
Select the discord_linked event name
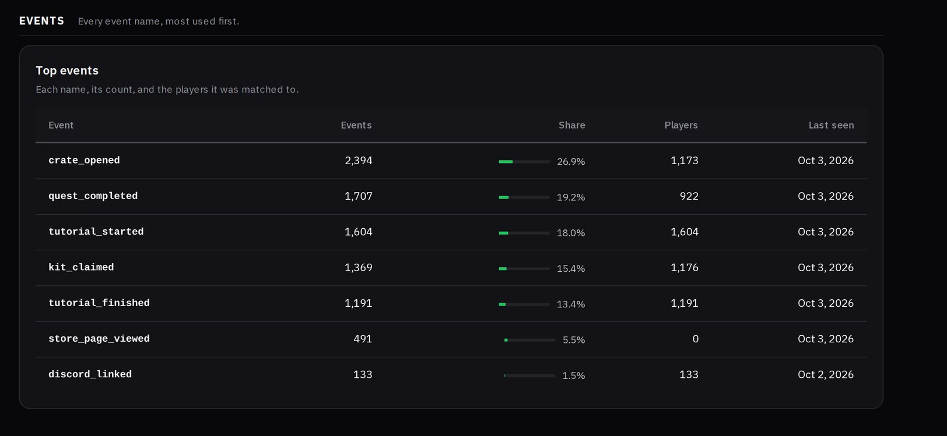click(90, 374)
